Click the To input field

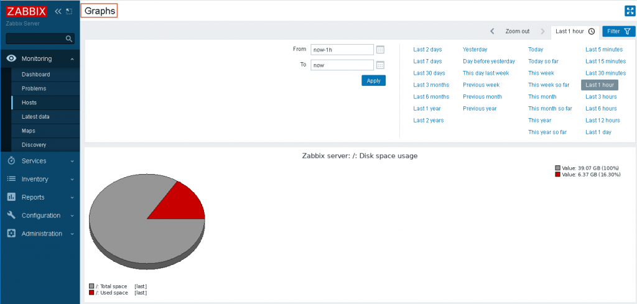pos(342,65)
